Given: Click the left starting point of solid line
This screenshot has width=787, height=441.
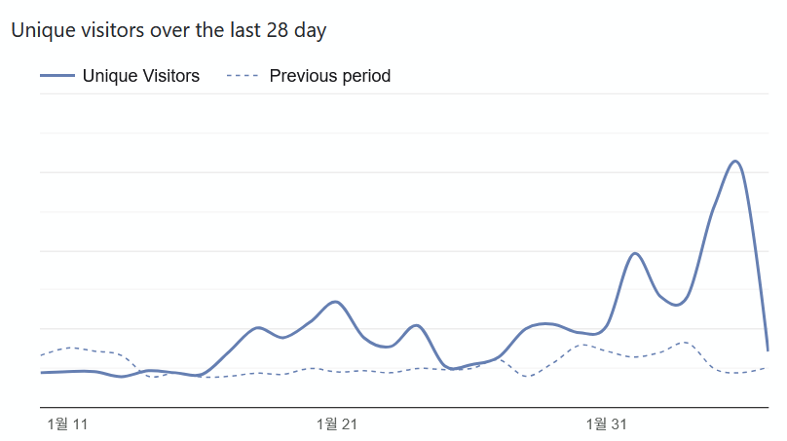Looking at the screenshot, I should [x=41, y=372].
